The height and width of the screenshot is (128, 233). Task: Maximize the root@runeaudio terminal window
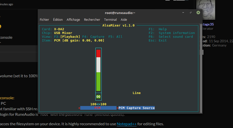(x=191, y=12)
